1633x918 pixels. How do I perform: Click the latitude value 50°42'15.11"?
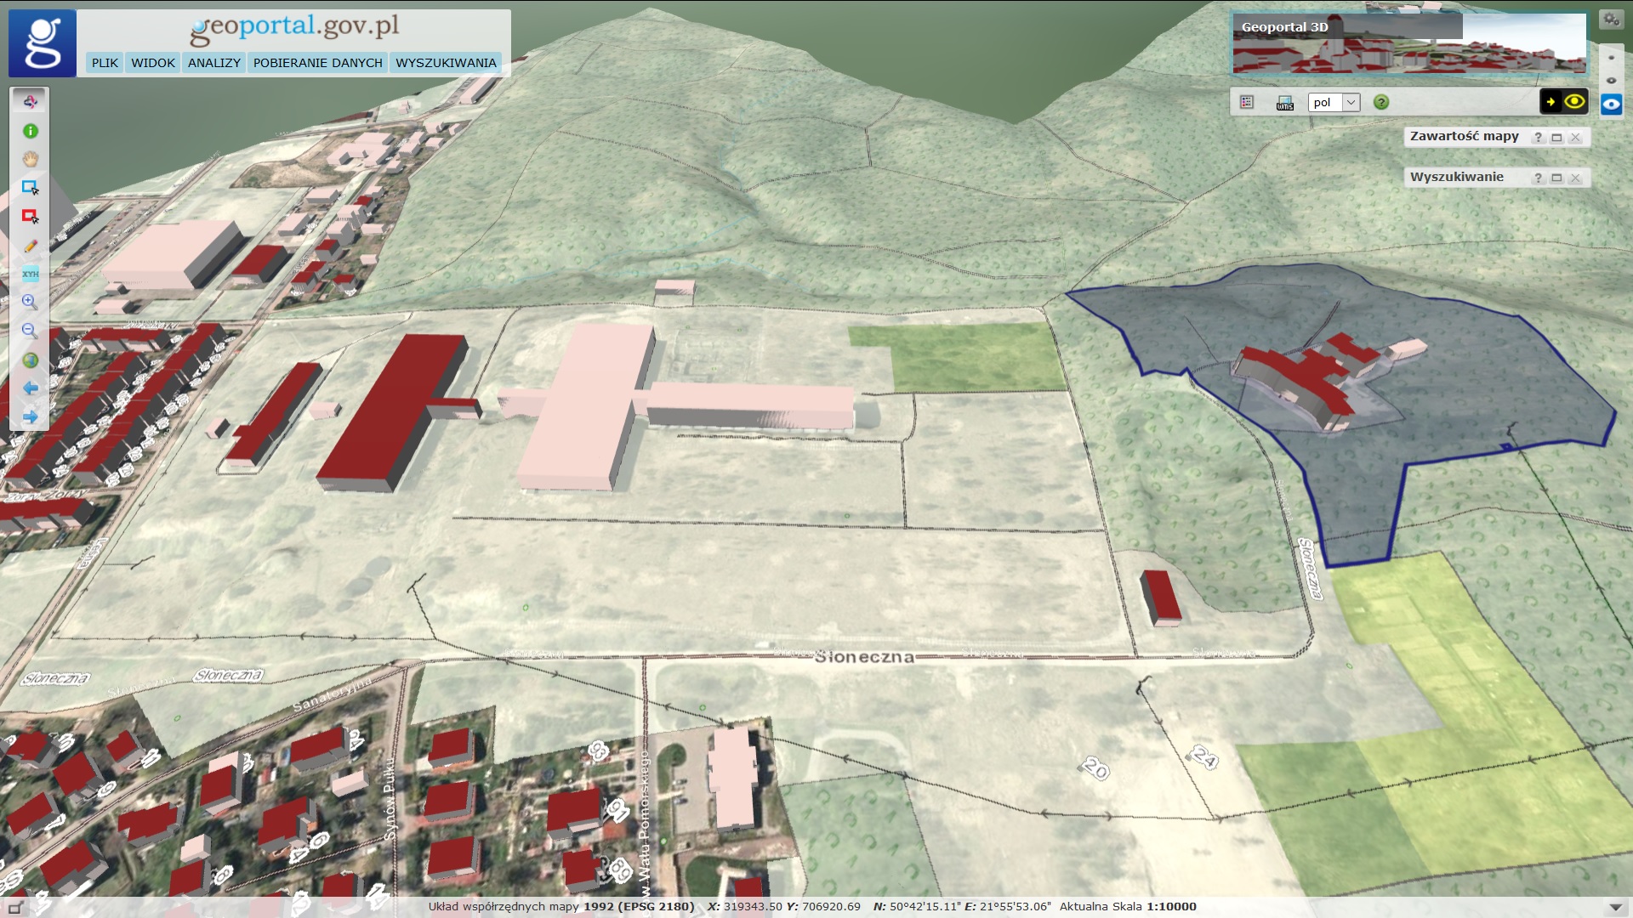(925, 907)
